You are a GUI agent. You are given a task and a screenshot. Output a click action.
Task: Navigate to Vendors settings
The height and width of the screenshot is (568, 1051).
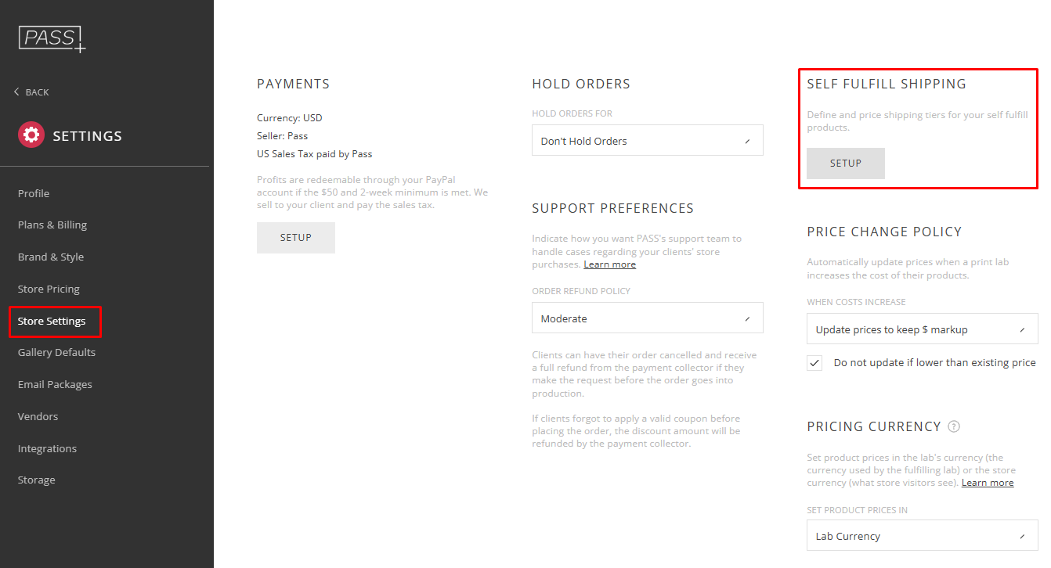tap(38, 416)
